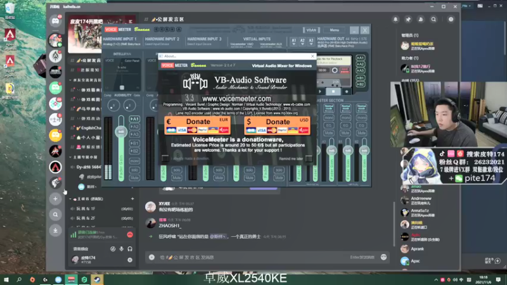The image size is (507, 285).
Task: Open server discovery search icon in sidebar
Action: (55, 215)
